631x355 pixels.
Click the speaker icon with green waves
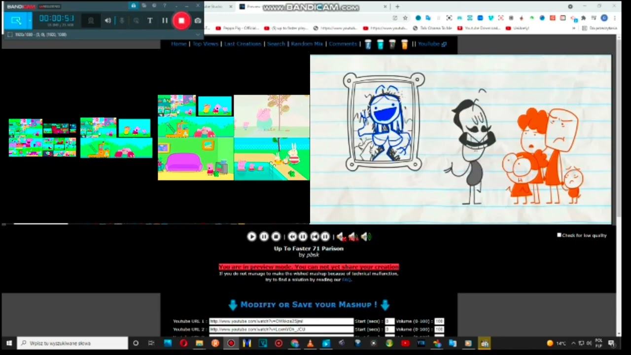366,237
